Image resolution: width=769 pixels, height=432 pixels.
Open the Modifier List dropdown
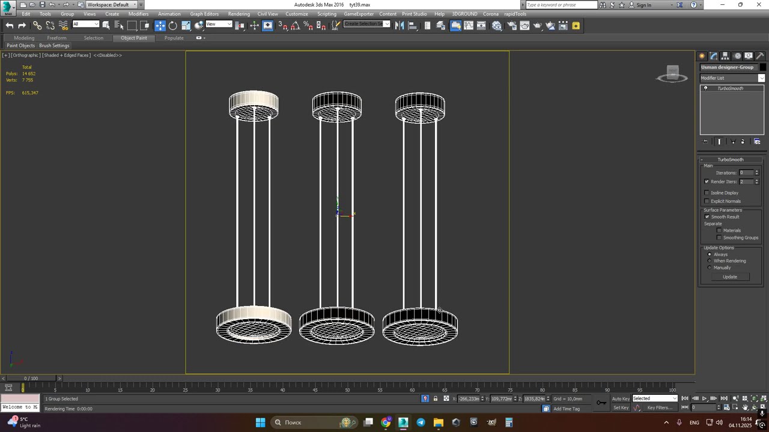[x=732, y=78]
